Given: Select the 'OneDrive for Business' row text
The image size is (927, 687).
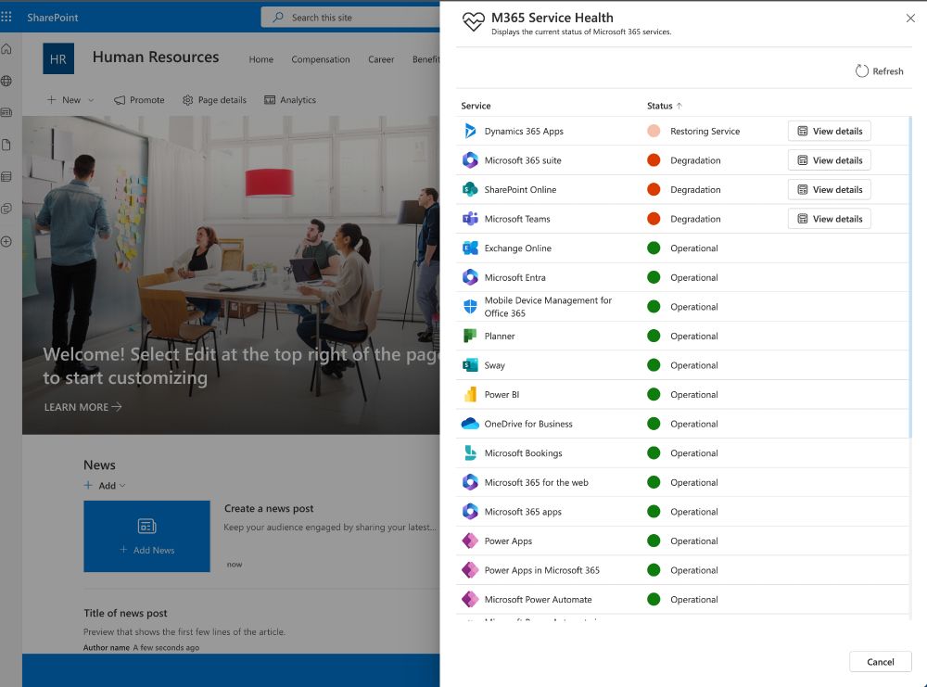Looking at the screenshot, I should (x=528, y=424).
